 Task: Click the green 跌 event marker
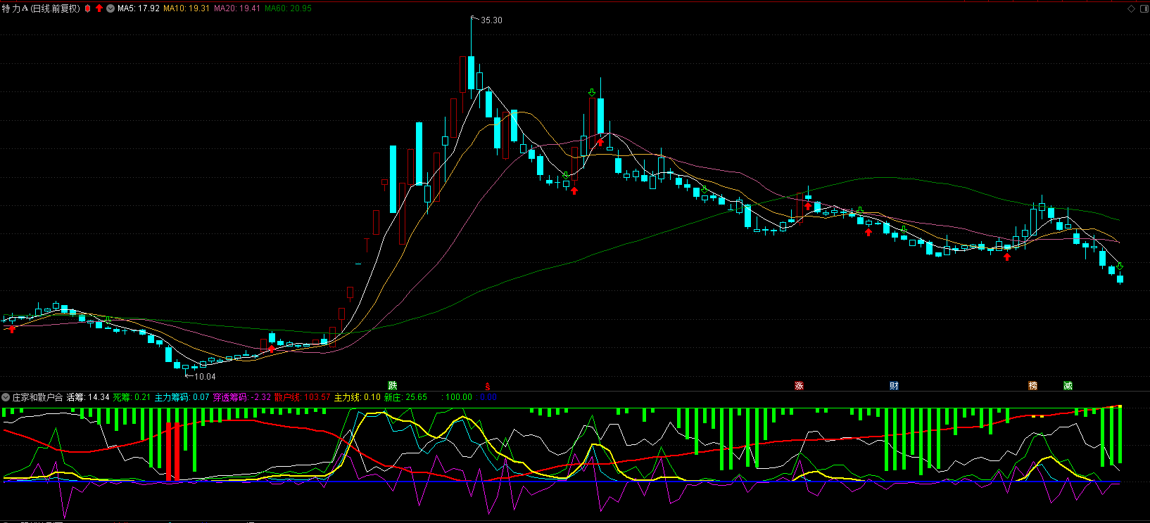pos(393,386)
